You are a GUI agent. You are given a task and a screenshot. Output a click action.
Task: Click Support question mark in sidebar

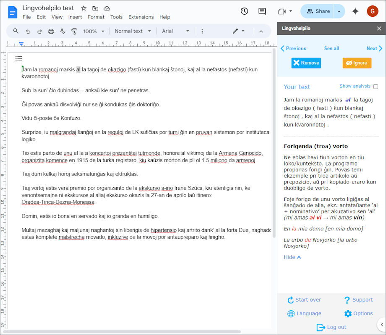(358, 299)
